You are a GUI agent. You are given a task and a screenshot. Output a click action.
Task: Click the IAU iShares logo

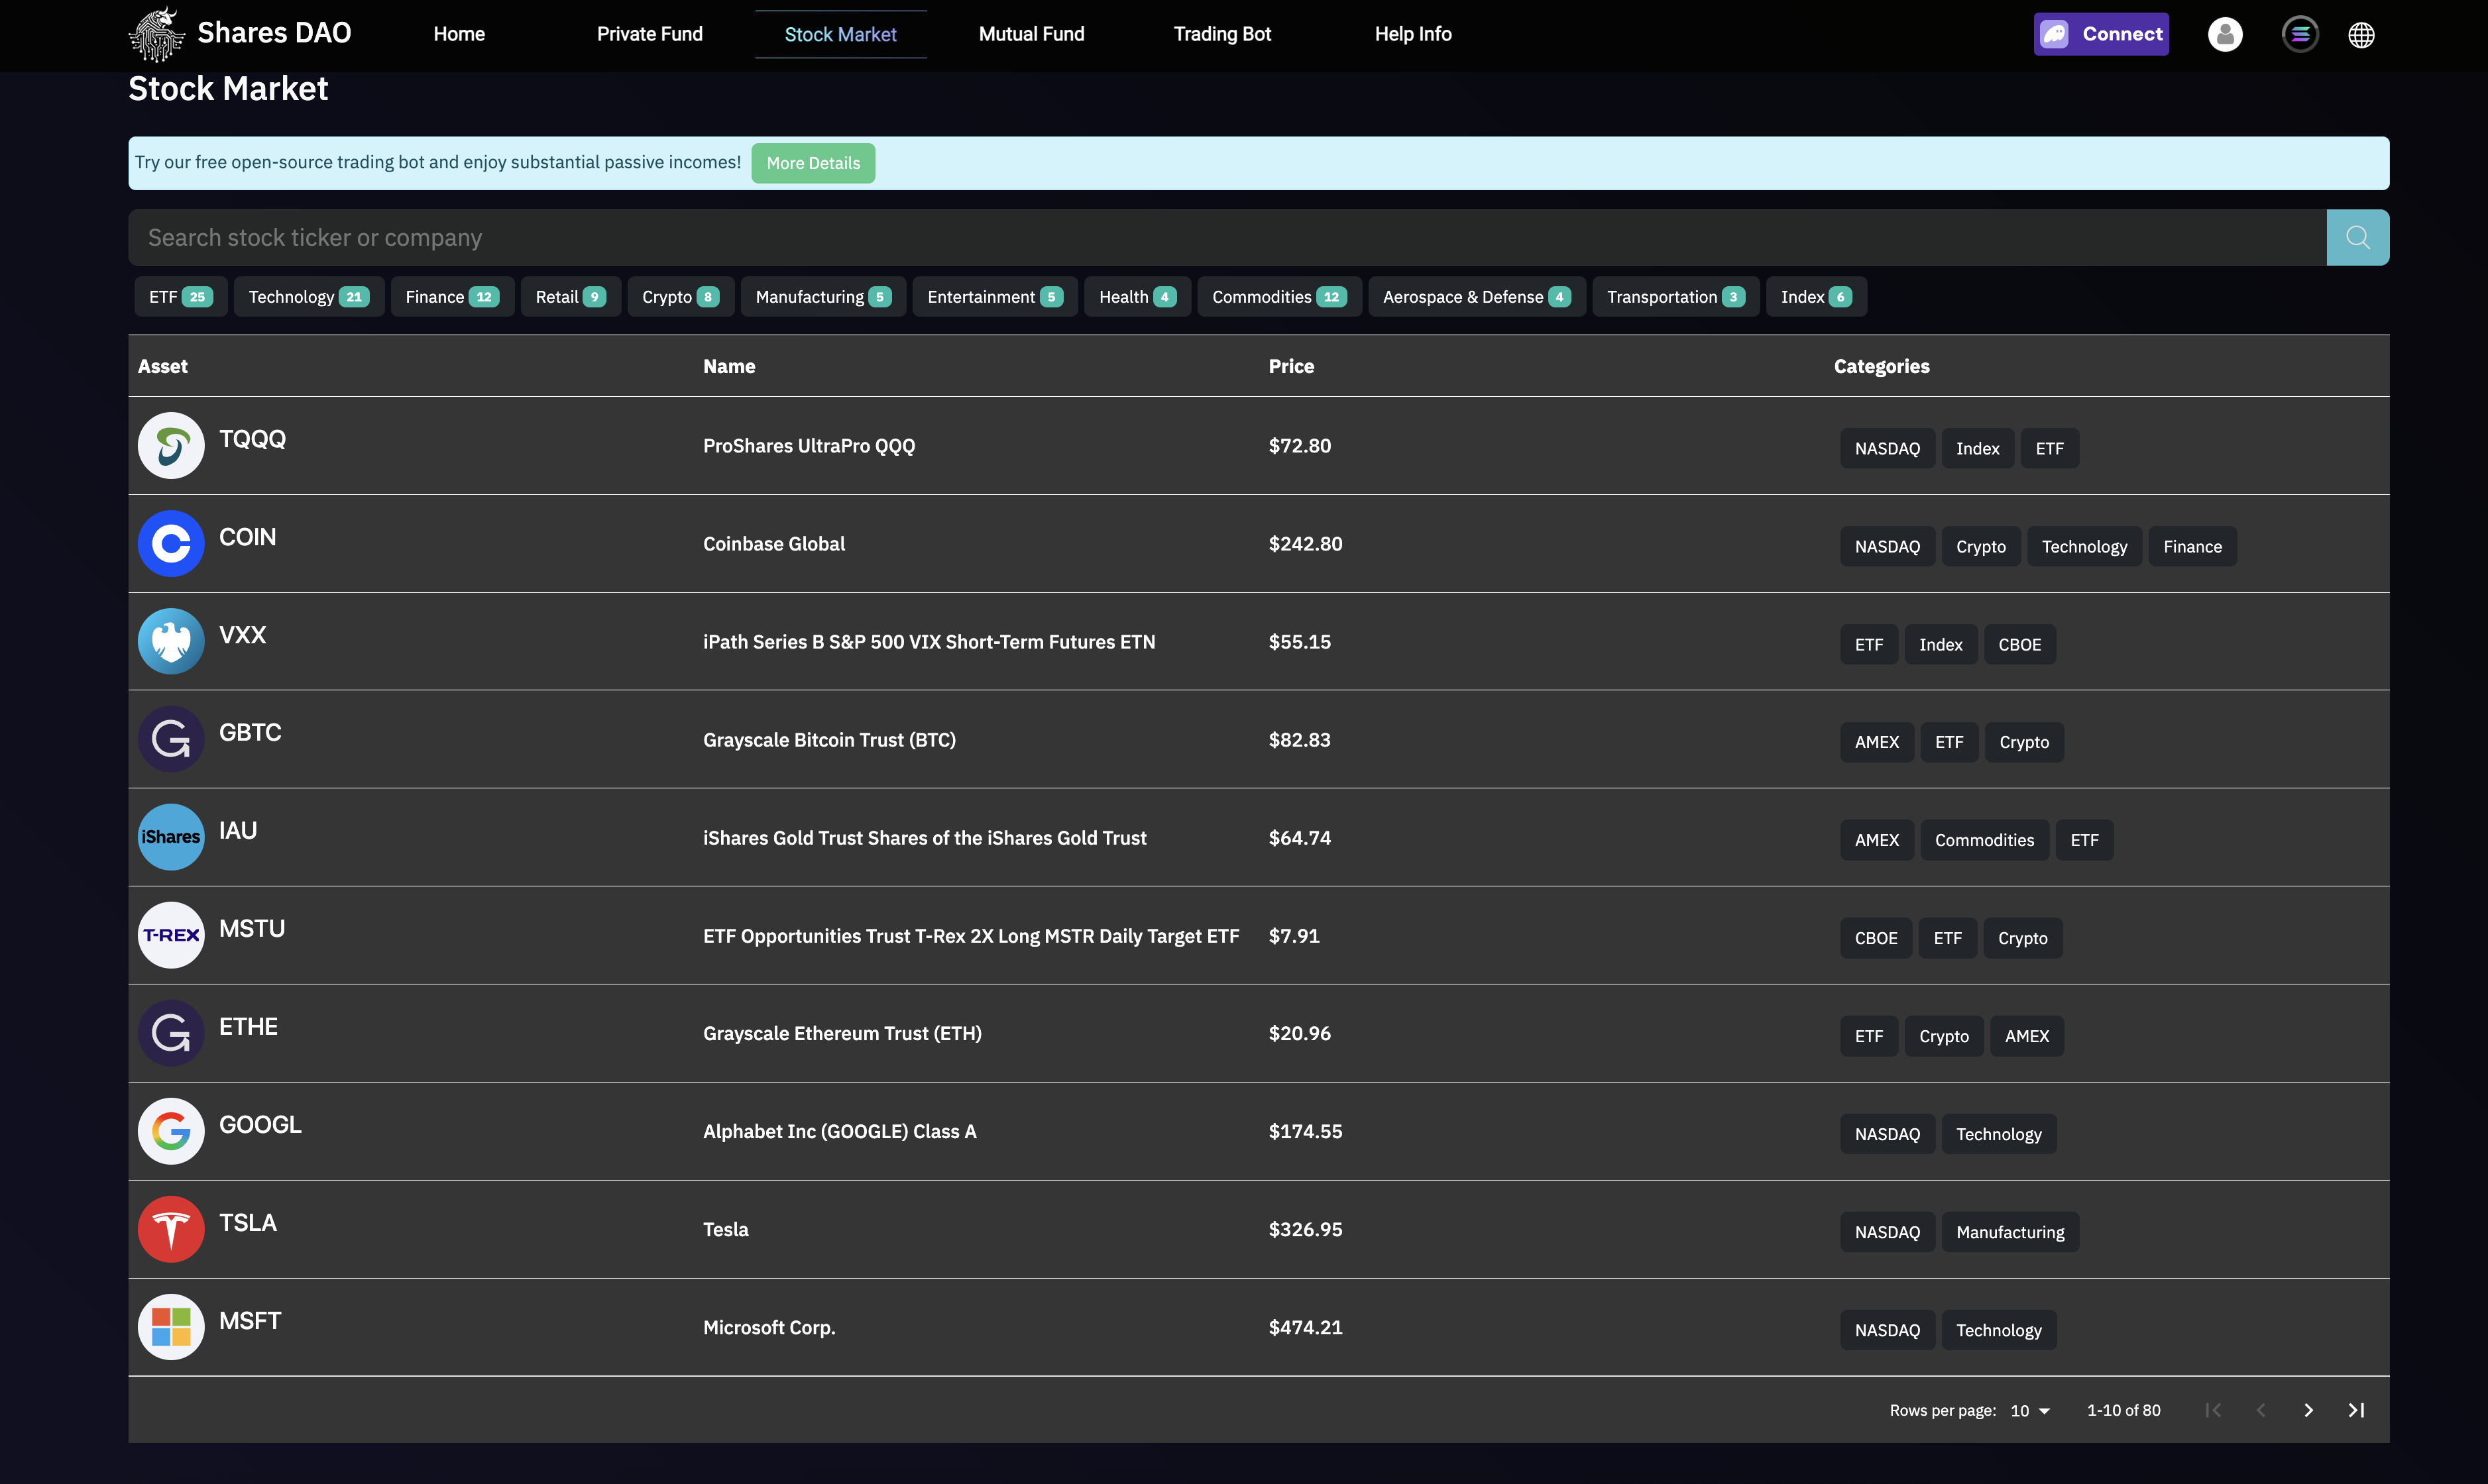pos(171,838)
